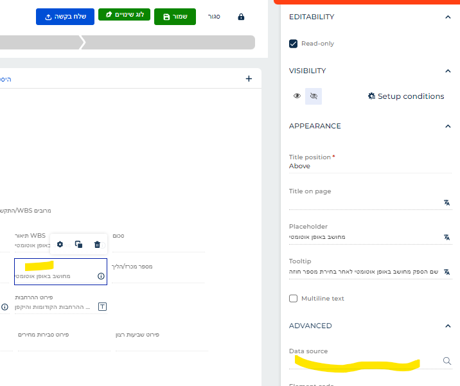Collapse the ADVANCED section
Screen dimensions: 460x386
[448, 326]
